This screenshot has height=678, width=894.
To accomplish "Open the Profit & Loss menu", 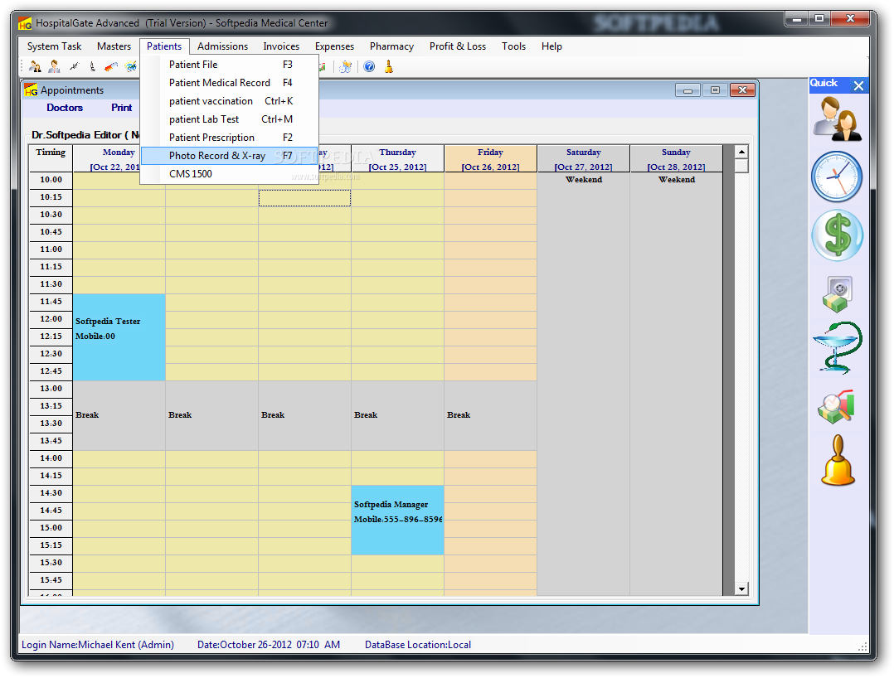I will pos(458,46).
